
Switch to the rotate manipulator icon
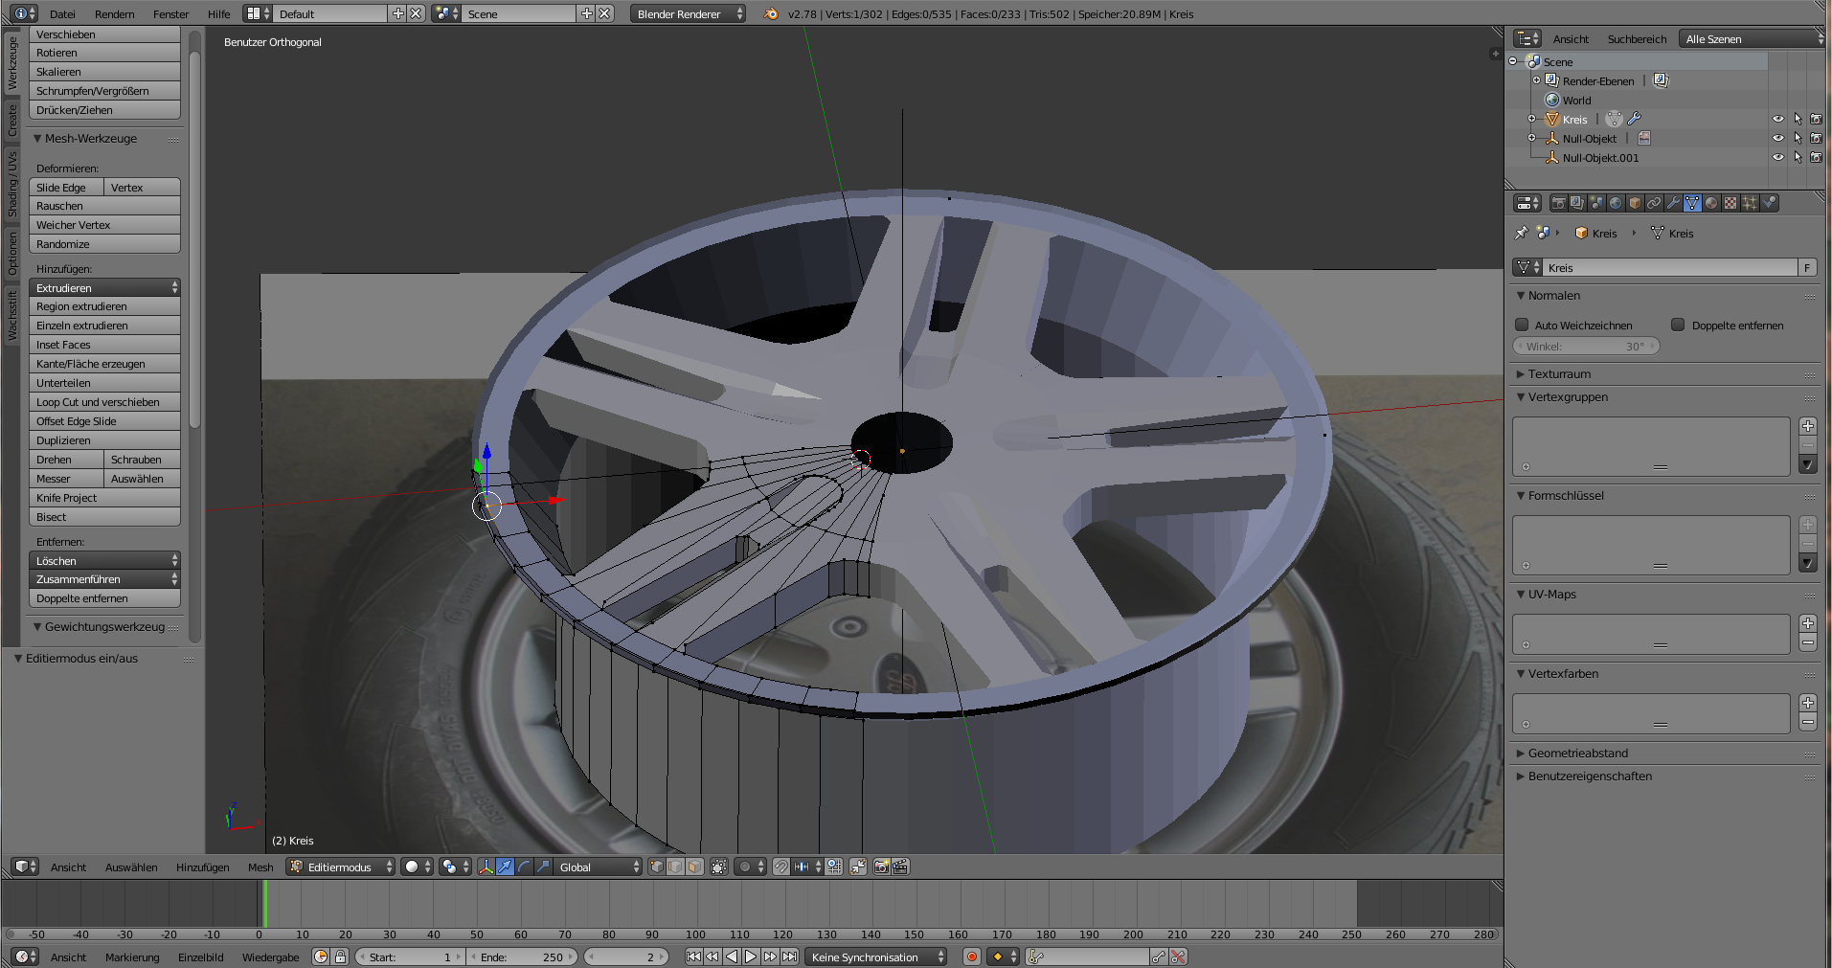[x=524, y=867]
